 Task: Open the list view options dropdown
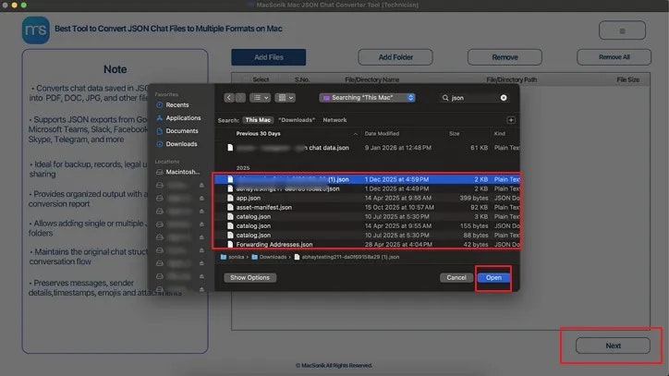click(x=260, y=98)
